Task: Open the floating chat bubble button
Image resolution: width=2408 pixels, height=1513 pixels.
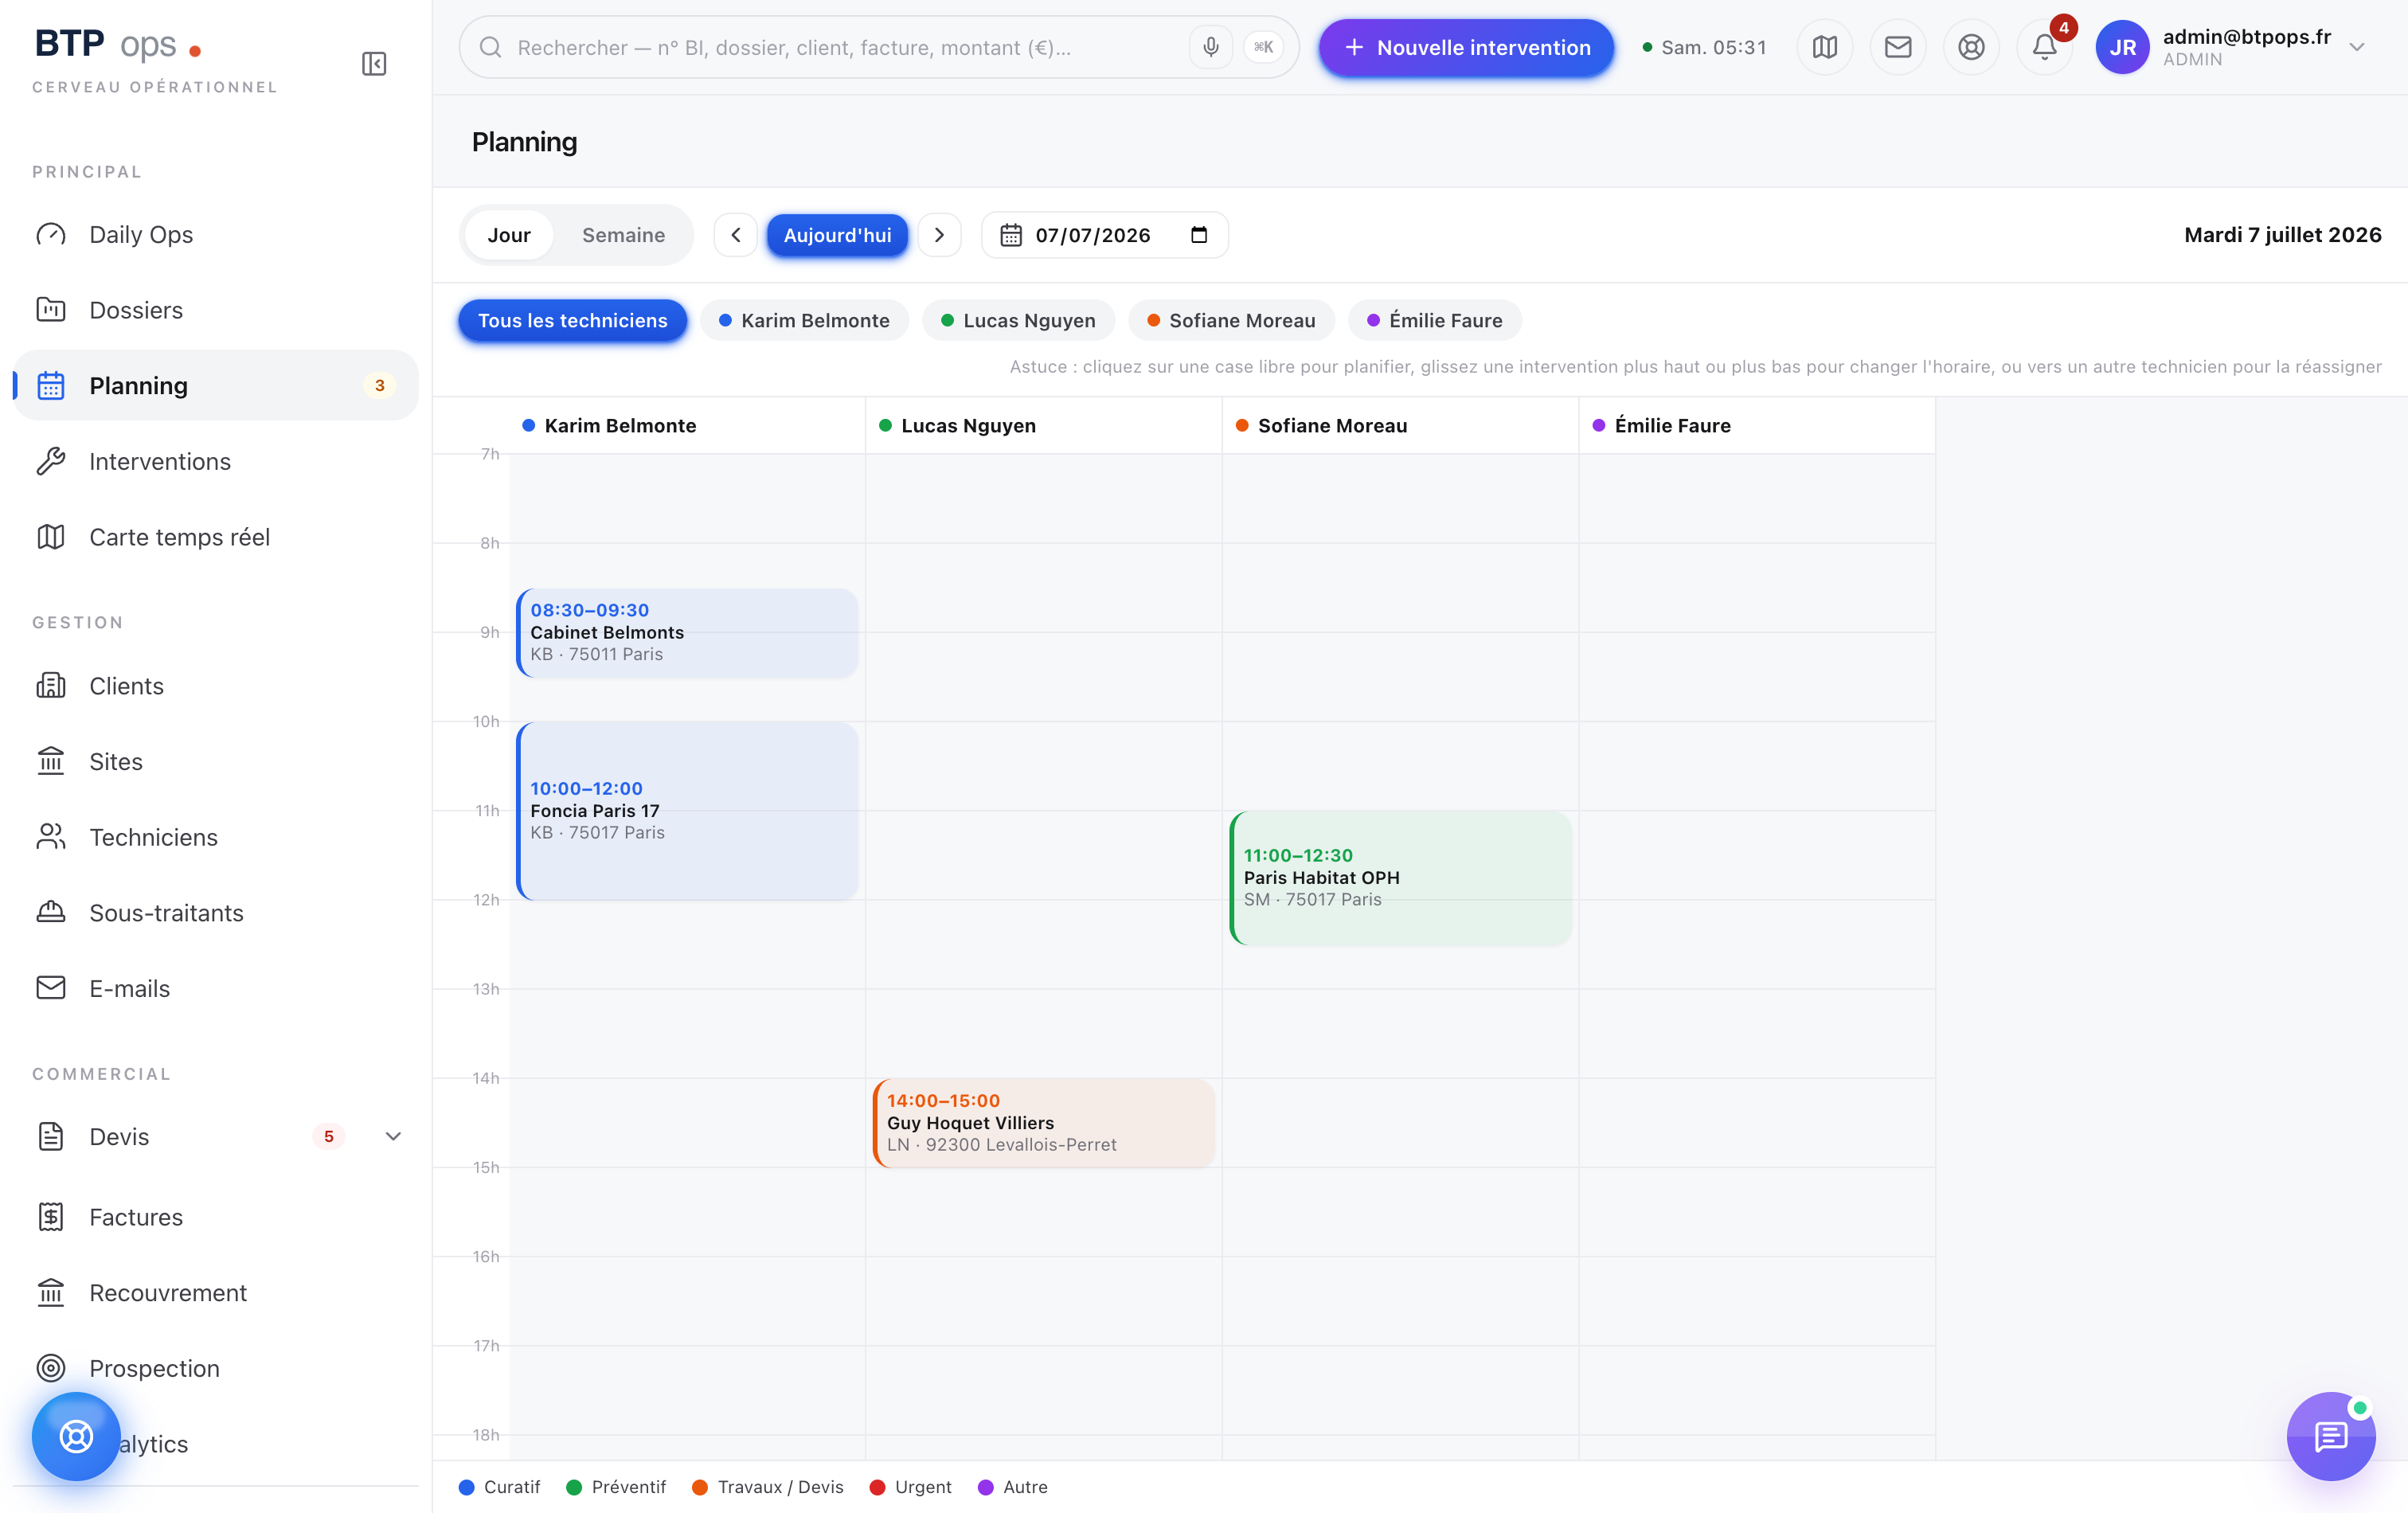Action: [x=2330, y=1436]
